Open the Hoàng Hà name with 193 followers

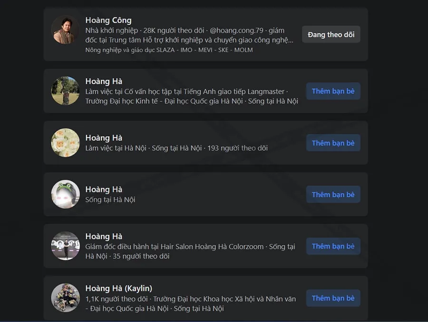click(104, 138)
